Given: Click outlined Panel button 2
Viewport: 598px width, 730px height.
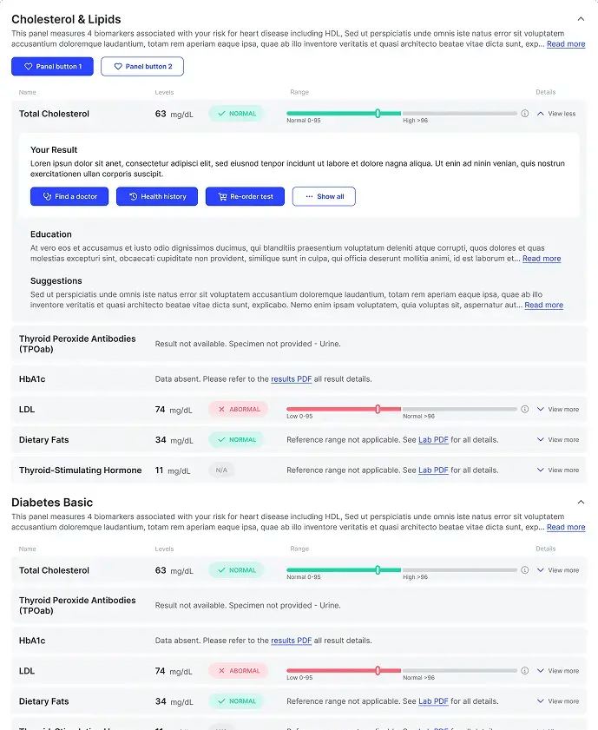Looking at the screenshot, I should (142, 67).
